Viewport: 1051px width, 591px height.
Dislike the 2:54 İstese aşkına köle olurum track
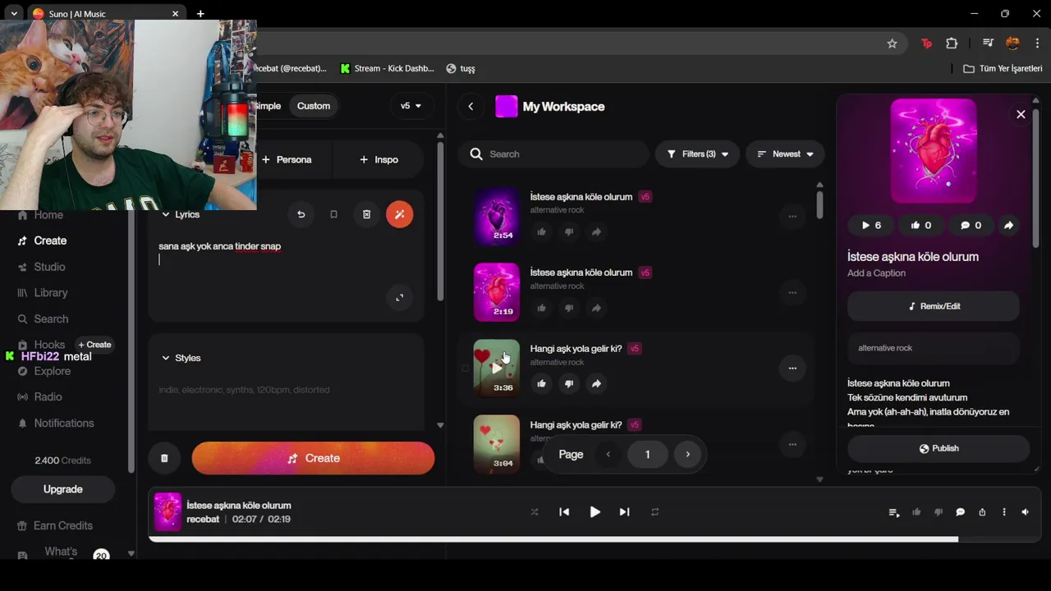(x=569, y=232)
